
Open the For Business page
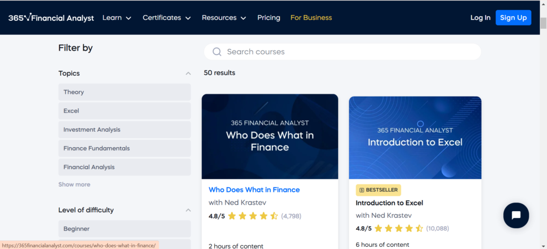click(311, 18)
